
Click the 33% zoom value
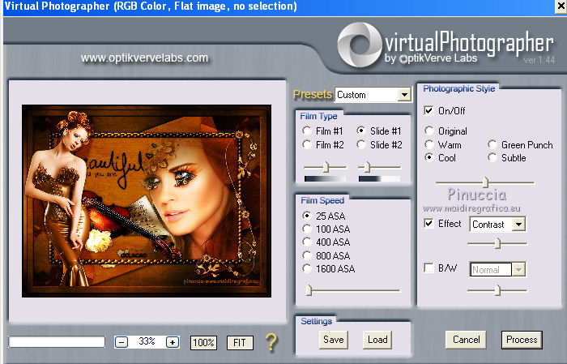coord(147,341)
